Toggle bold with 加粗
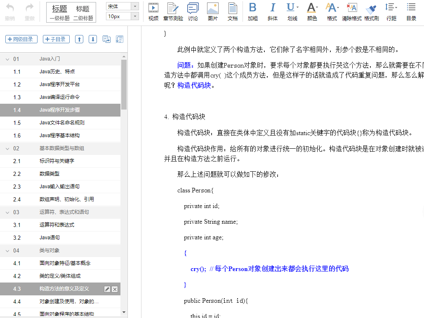This screenshot has width=424, height=318. tap(252, 12)
